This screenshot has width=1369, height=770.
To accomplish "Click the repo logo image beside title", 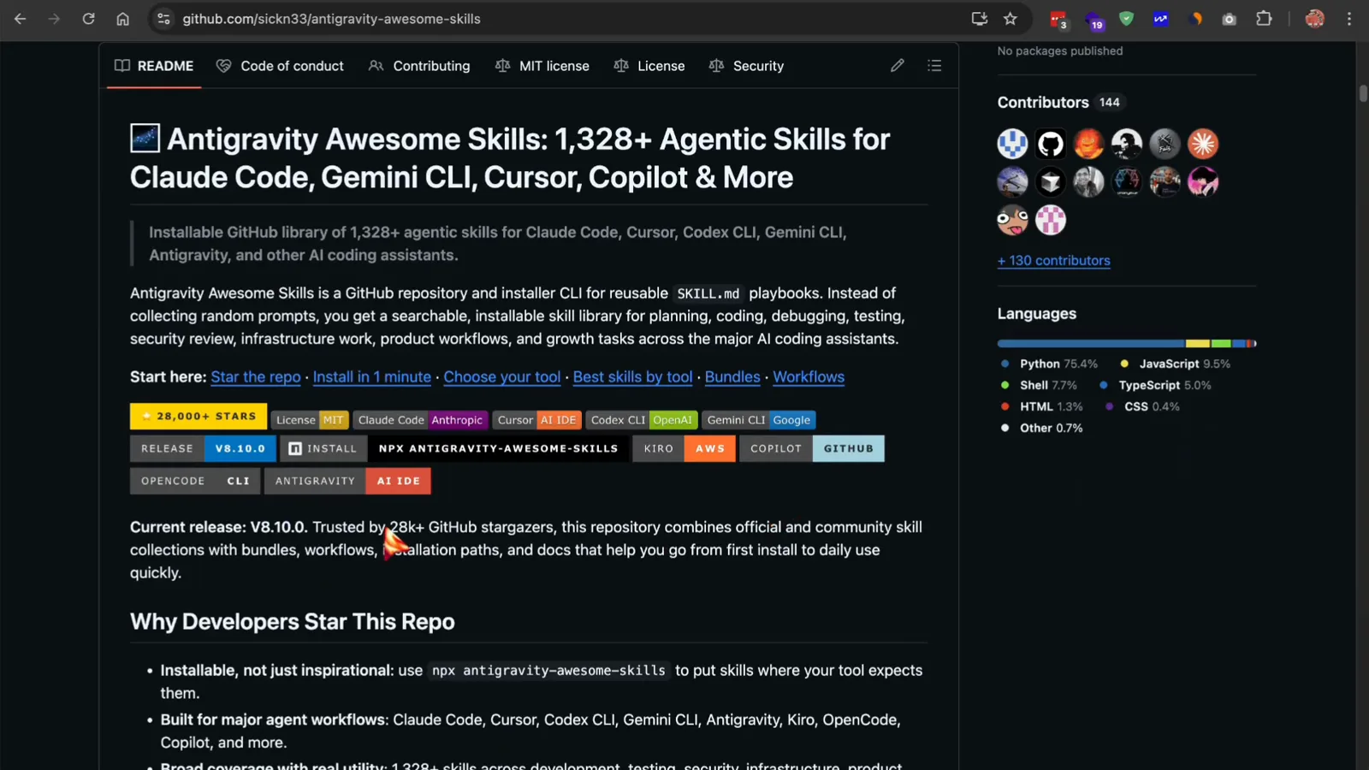I will (145, 139).
